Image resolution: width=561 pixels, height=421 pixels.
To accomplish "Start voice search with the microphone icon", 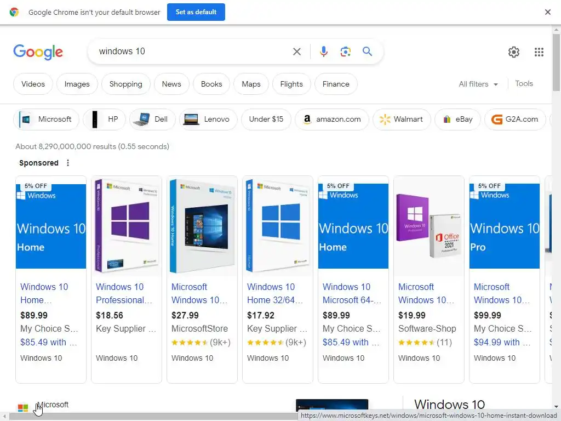I will 323,52.
